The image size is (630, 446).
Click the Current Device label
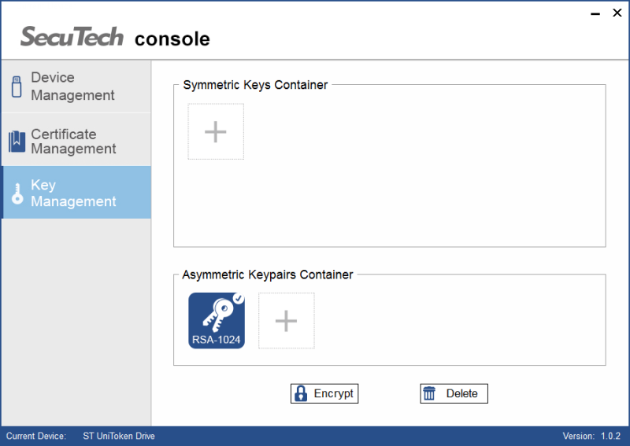(x=36, y=436)
